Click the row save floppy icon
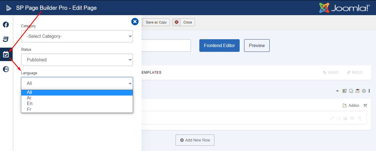 tap(358, 91)
